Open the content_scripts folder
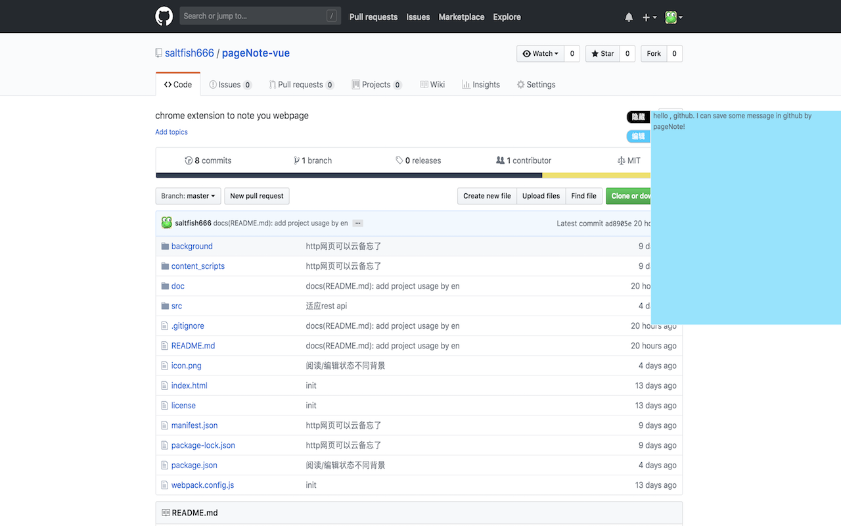The height and width of the screenshot is (526, 841). tap(198, 266)
